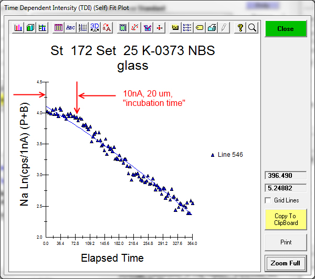
Task: Click the printer icon in toolbar
Action: (x=212, y=28)
